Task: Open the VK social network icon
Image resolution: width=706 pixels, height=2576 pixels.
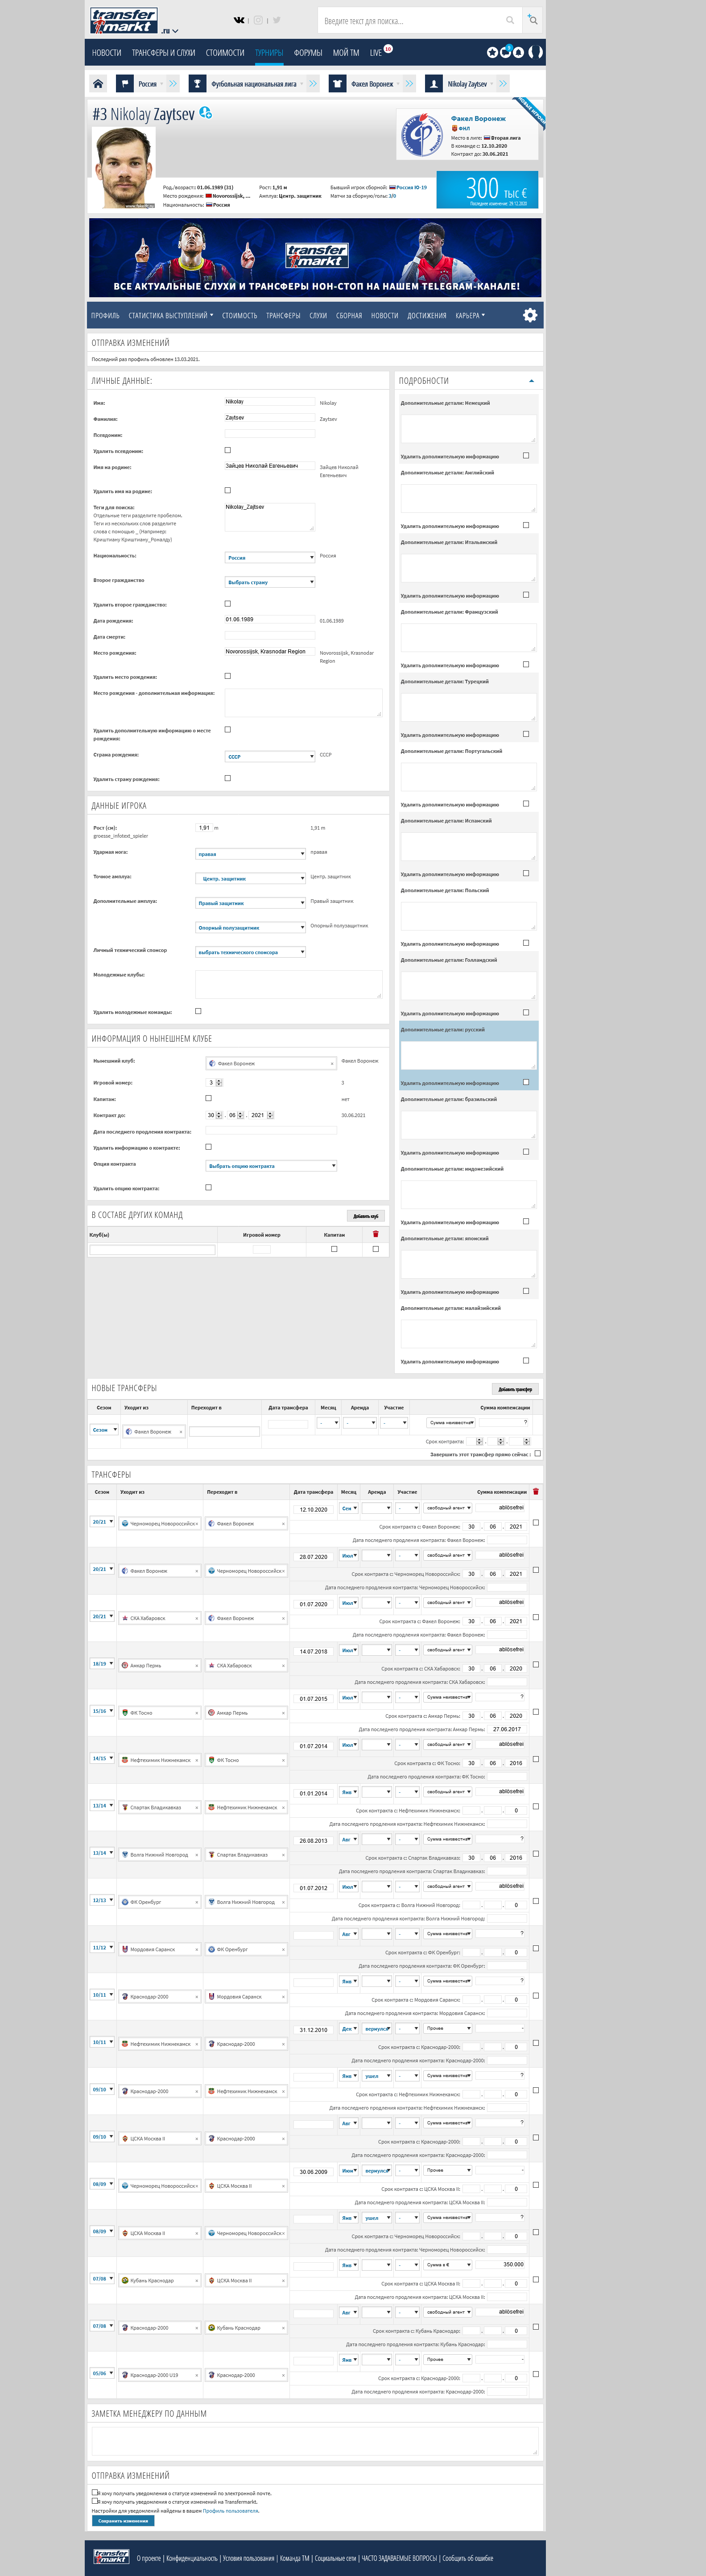Action: point(239,20)
